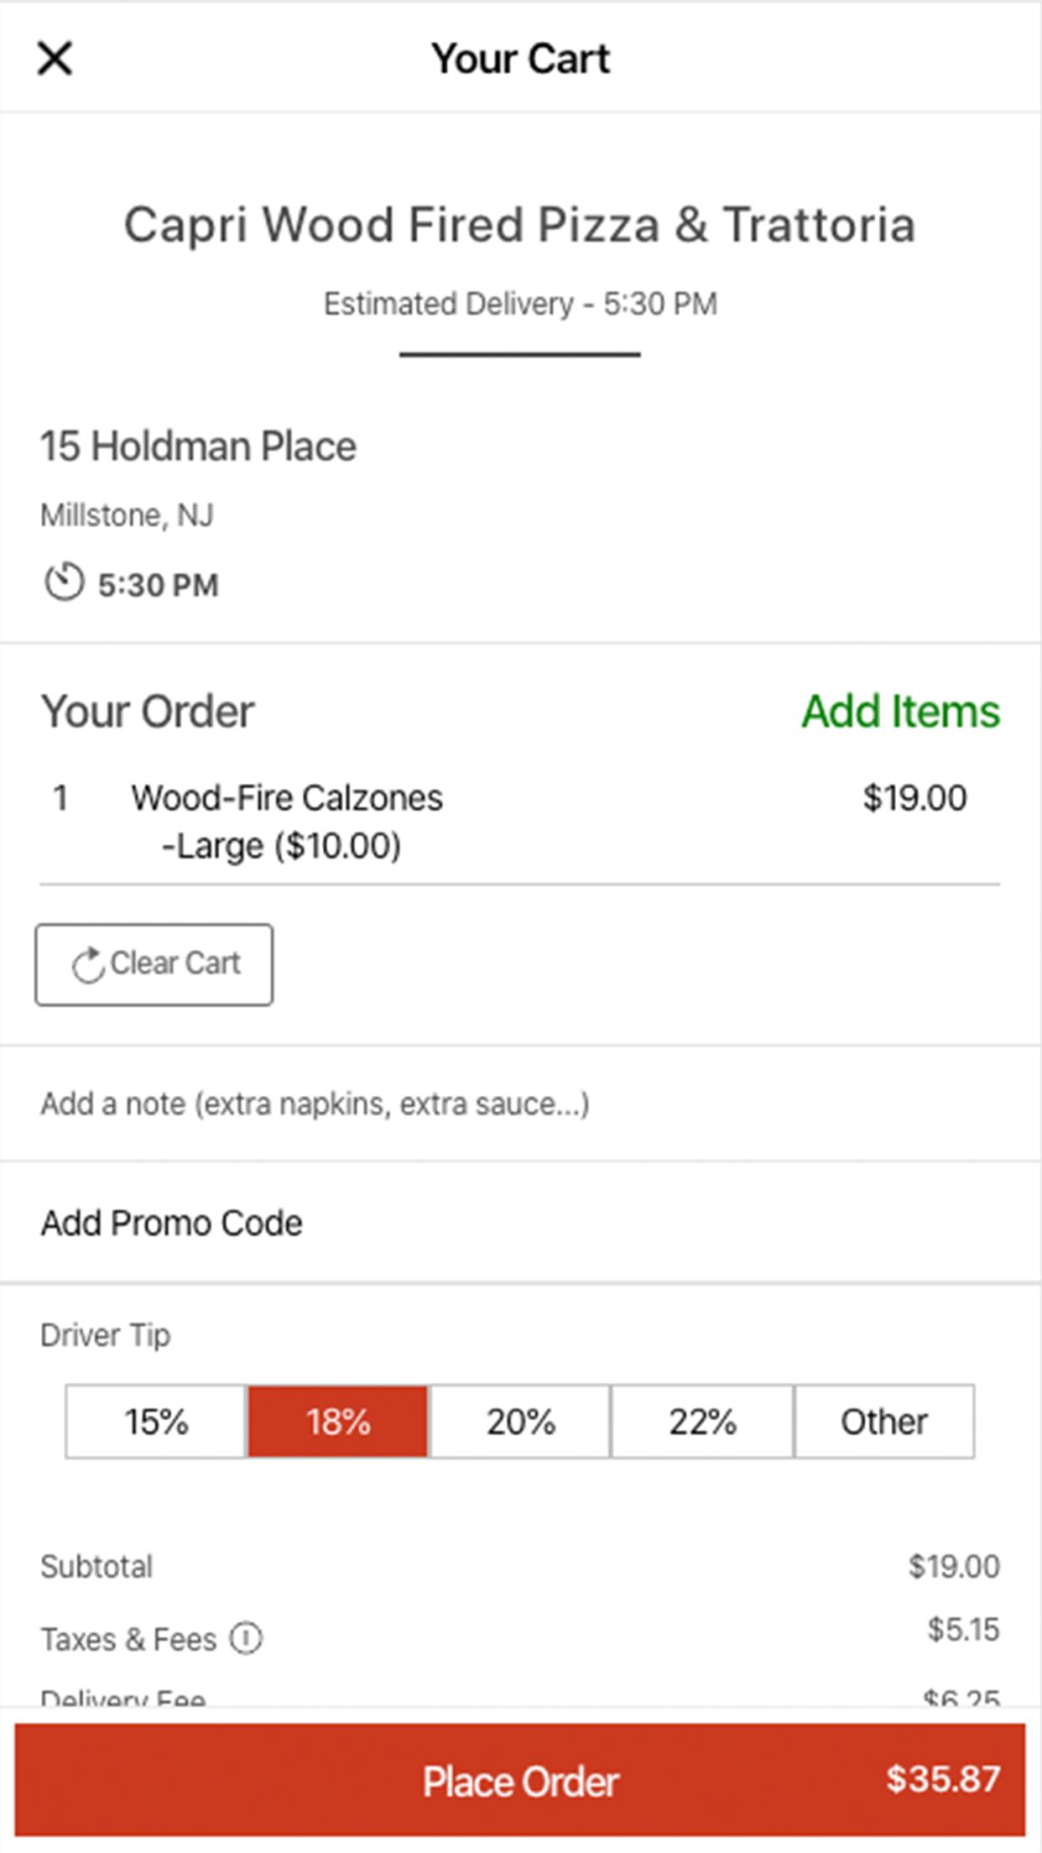This screenshot has height=1853, width=1042.
Task: Open Add Promo Code row
Action: pos(521,1223)
